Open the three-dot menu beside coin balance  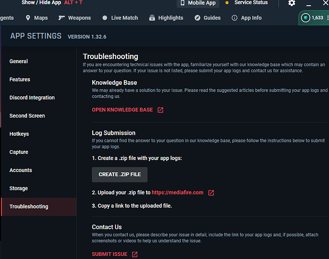click(x=327, y=18)
